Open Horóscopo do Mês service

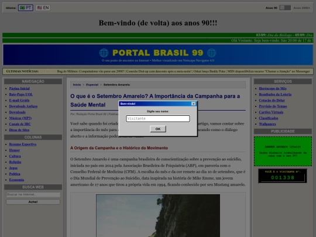pos(273,88)
